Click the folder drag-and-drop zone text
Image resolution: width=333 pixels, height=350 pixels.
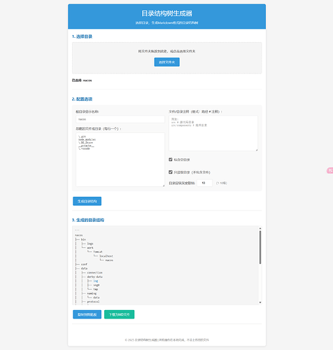point(166,51)
